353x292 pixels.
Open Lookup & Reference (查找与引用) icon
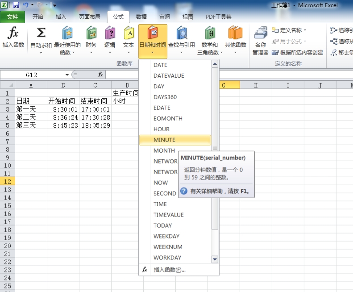(x=182, y=33)
